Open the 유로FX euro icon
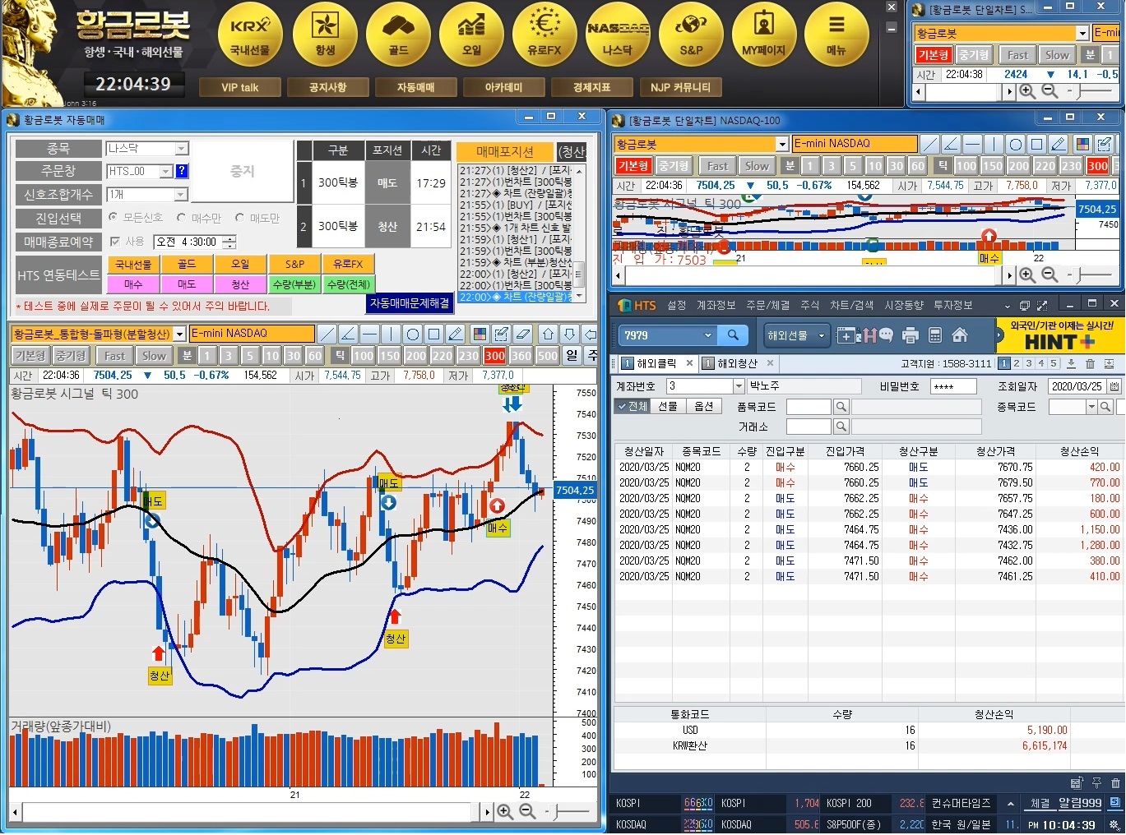 point(544,34)
